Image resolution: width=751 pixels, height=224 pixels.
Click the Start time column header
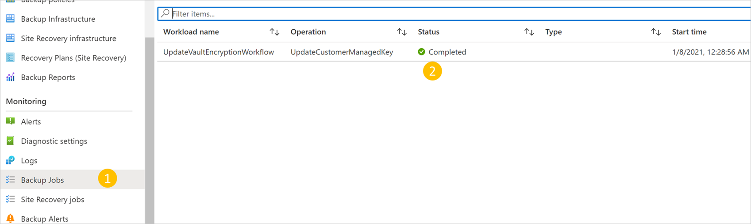(689, 32)
